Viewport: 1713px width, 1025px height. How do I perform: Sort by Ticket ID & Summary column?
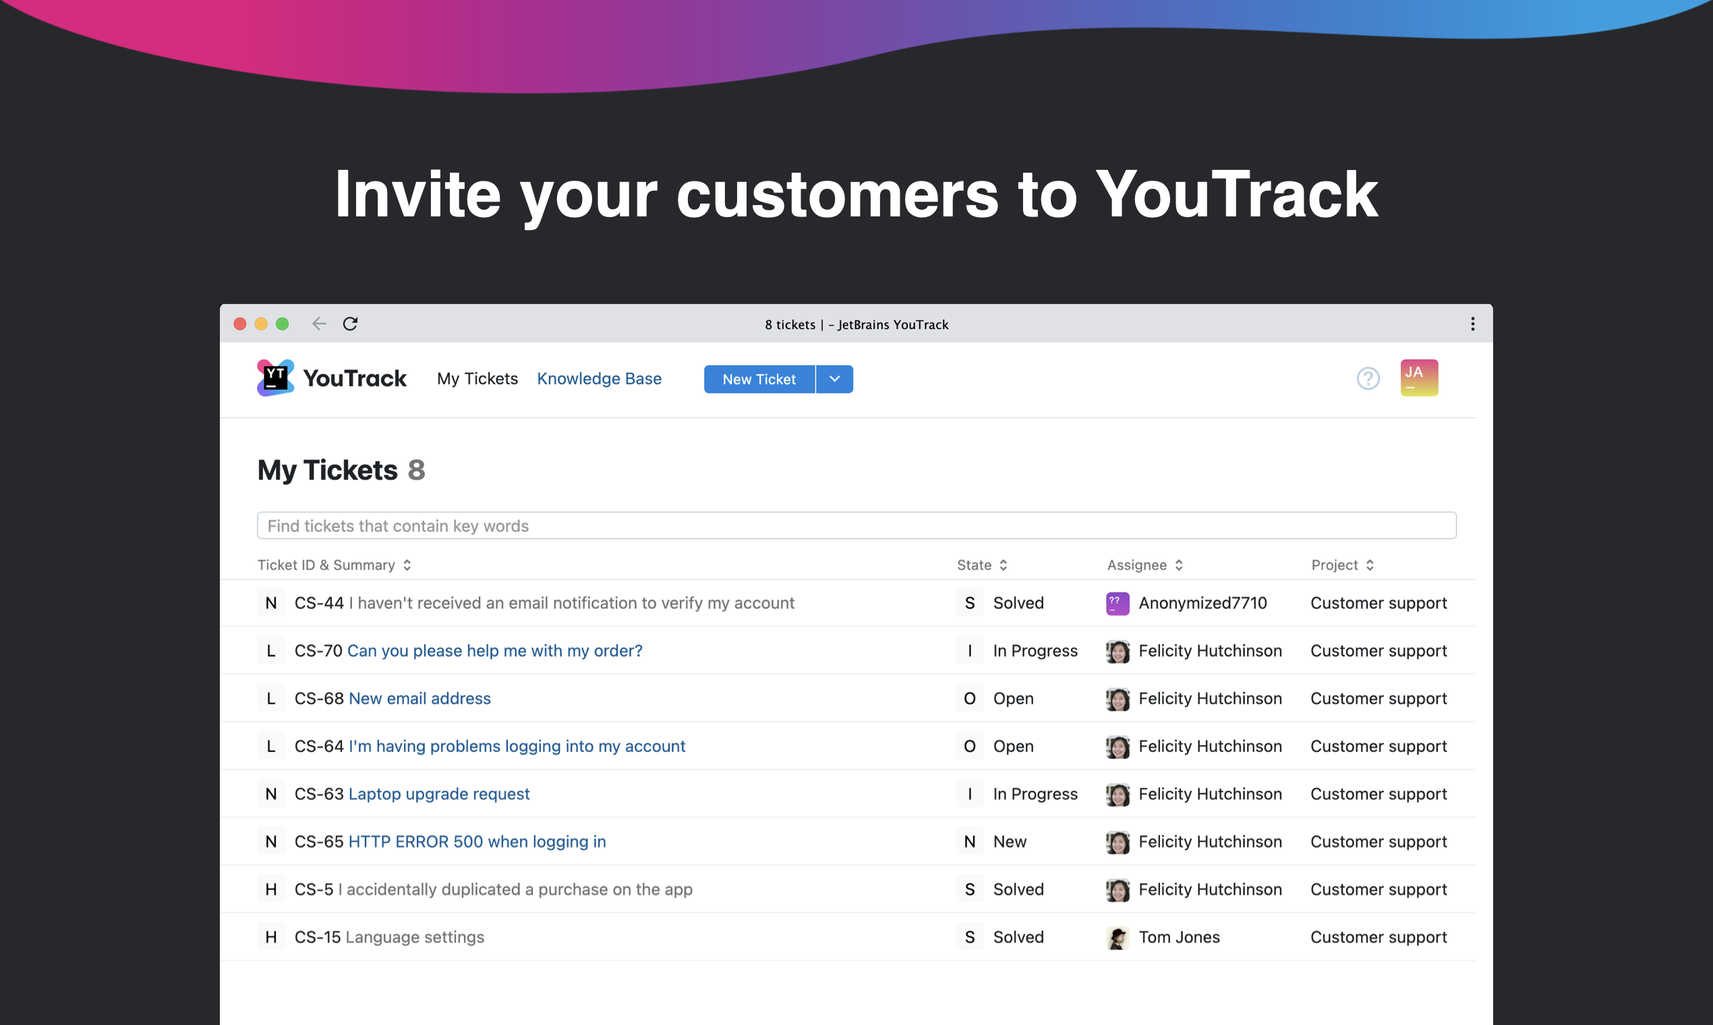335,564
